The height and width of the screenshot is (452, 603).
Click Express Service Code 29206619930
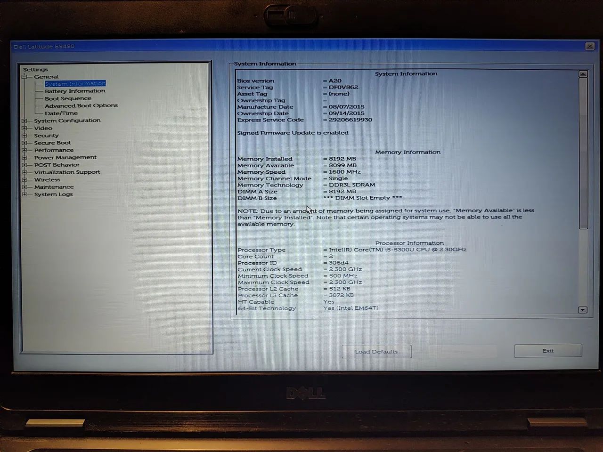click(350, 120)
